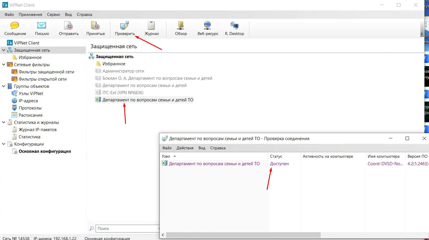Select Фильтры открытой сети in sidebar

(42, 79)
